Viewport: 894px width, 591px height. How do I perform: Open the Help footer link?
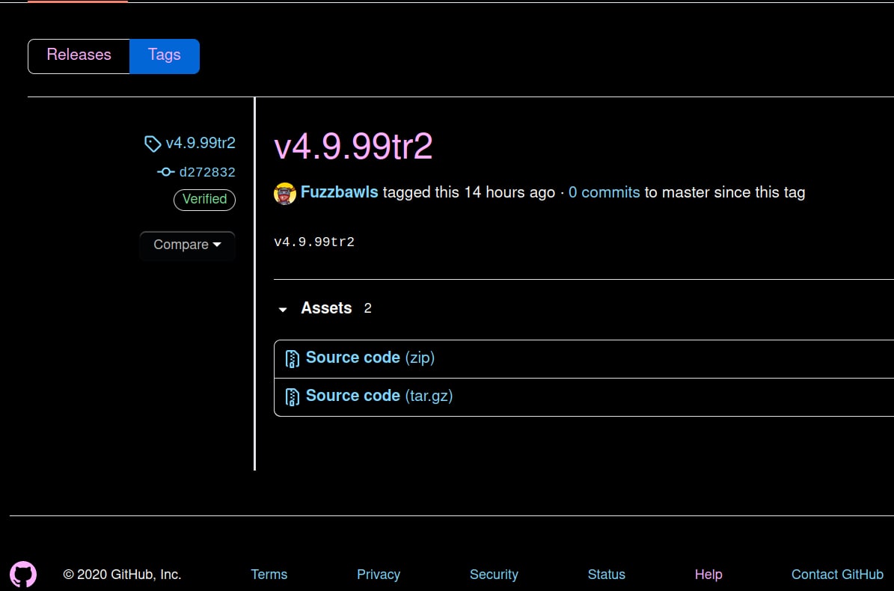pyautogui.click(x=708, y=575)
